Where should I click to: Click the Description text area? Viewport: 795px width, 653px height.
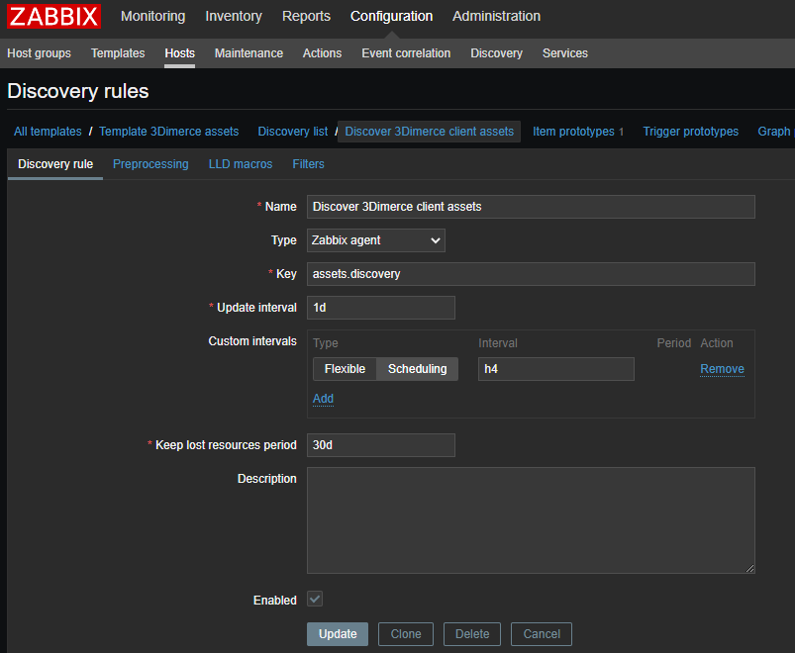(x=530, y=520)
